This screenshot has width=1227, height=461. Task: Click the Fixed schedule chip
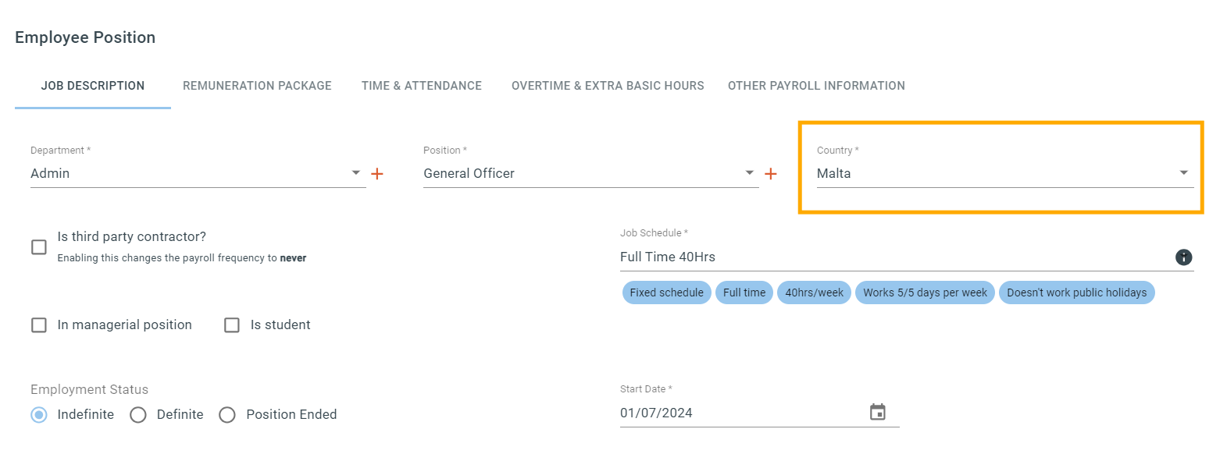(667, 293)
